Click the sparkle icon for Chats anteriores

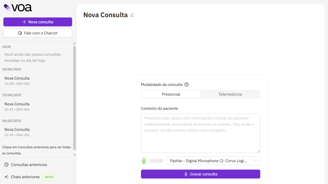[6, 177]
